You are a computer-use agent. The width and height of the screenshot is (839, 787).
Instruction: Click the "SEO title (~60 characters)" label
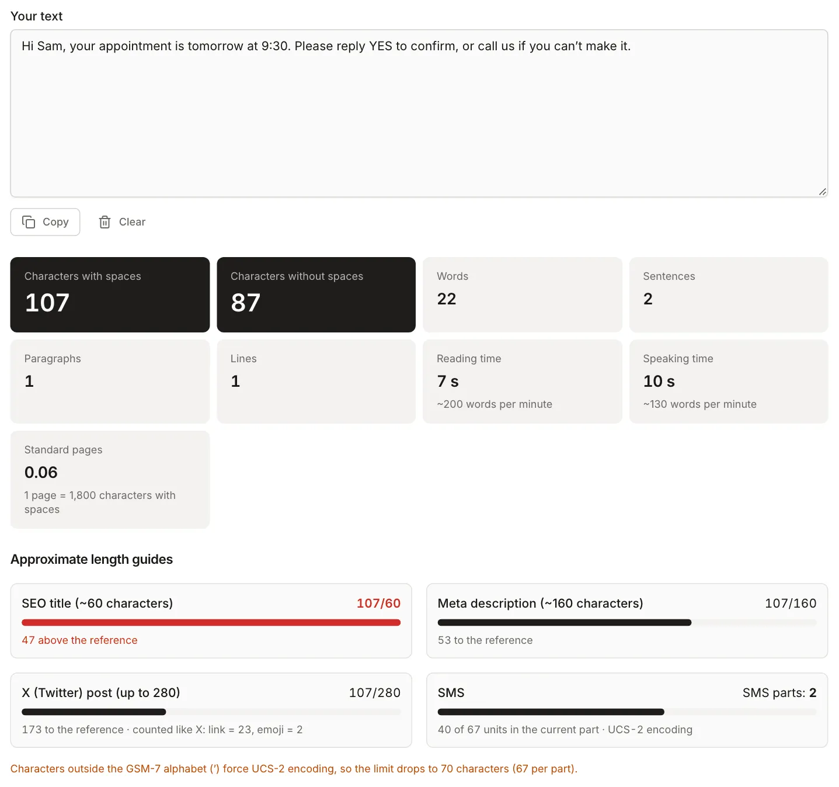click(98, 604)
